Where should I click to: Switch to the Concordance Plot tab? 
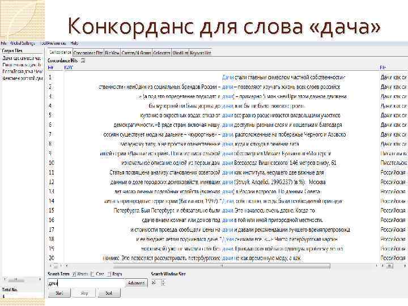[88, 53]
